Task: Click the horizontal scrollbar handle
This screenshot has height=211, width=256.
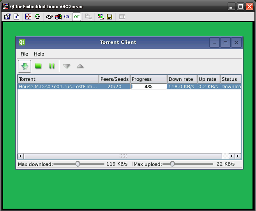Action: point(123,156)
